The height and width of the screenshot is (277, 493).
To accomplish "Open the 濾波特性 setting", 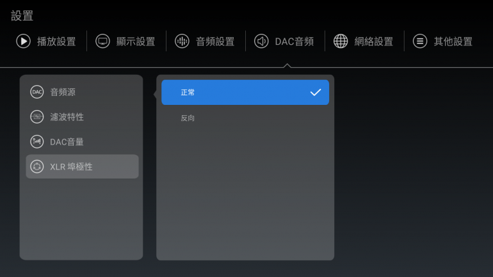I will 82,117.
